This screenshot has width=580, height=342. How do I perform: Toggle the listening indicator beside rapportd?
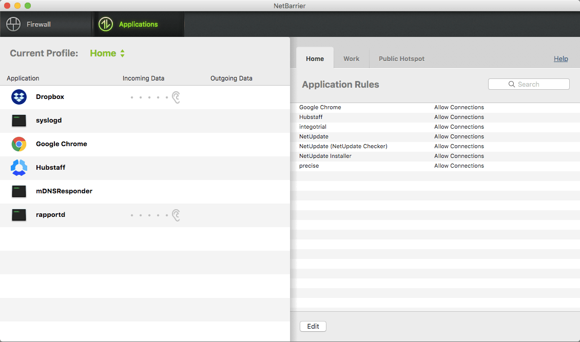[176, 215]
